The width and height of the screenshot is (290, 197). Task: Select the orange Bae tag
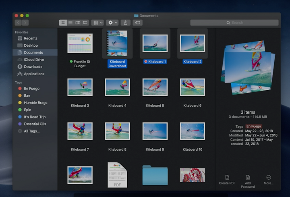pyautogui.click(x=35, y=95)
